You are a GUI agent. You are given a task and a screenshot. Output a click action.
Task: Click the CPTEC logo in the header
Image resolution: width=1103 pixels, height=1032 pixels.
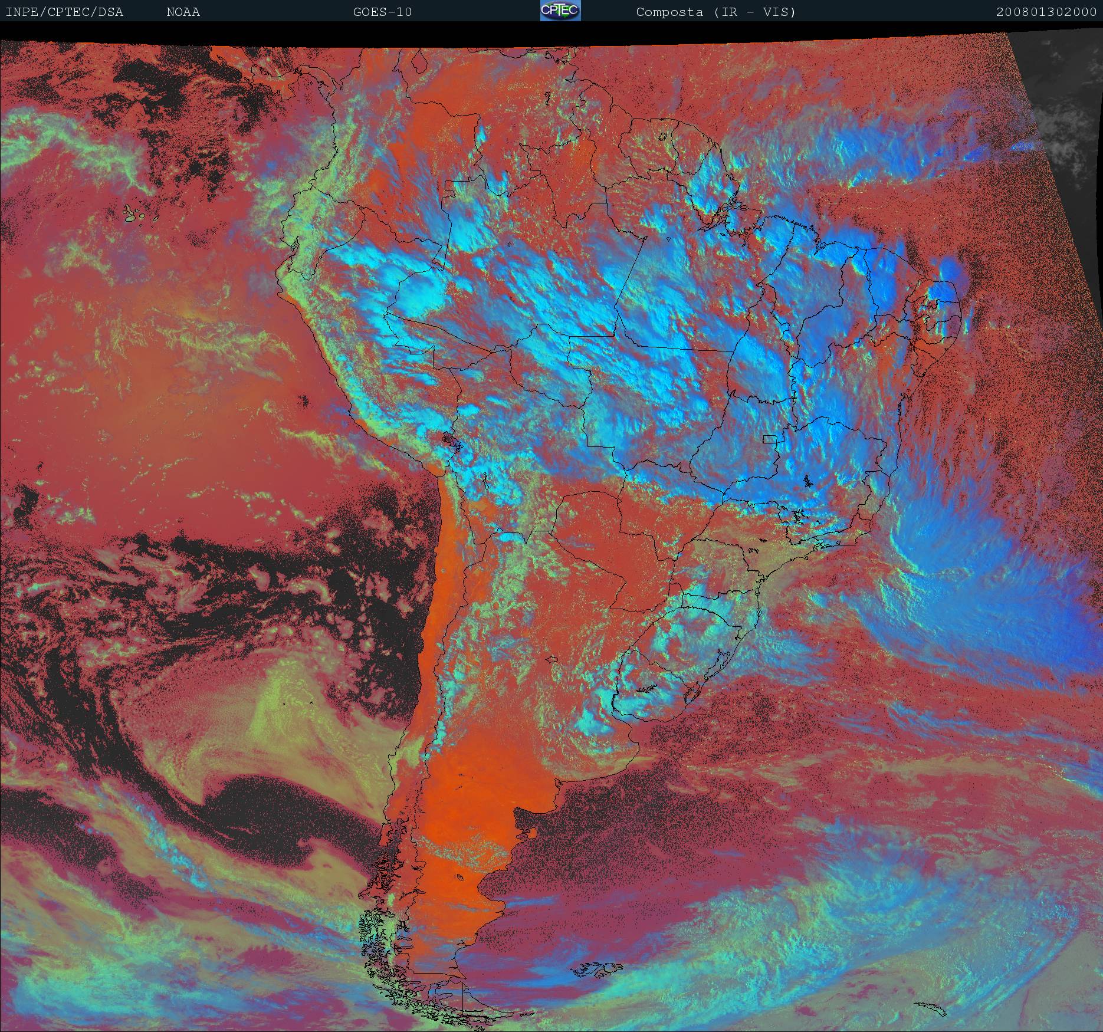(x=560, y=11)
